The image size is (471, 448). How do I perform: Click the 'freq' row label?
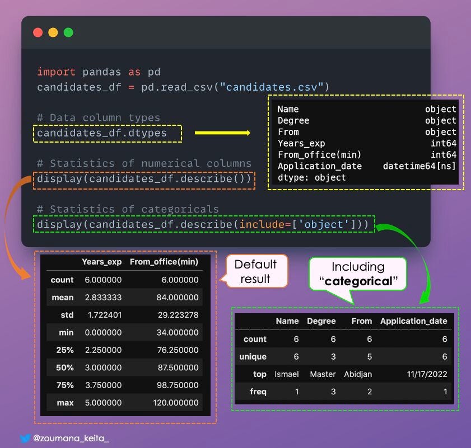pyautogui.click(x=258, y=392)
